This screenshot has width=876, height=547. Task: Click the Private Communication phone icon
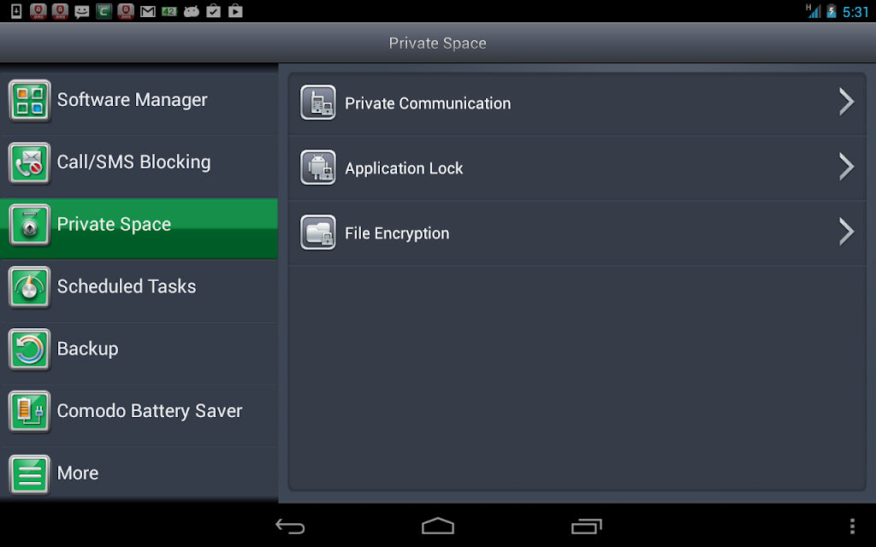(318, 103)
